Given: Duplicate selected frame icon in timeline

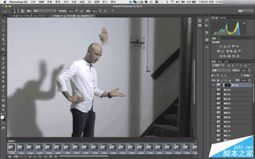Looking at the screenshot, I should pos(51,156).
